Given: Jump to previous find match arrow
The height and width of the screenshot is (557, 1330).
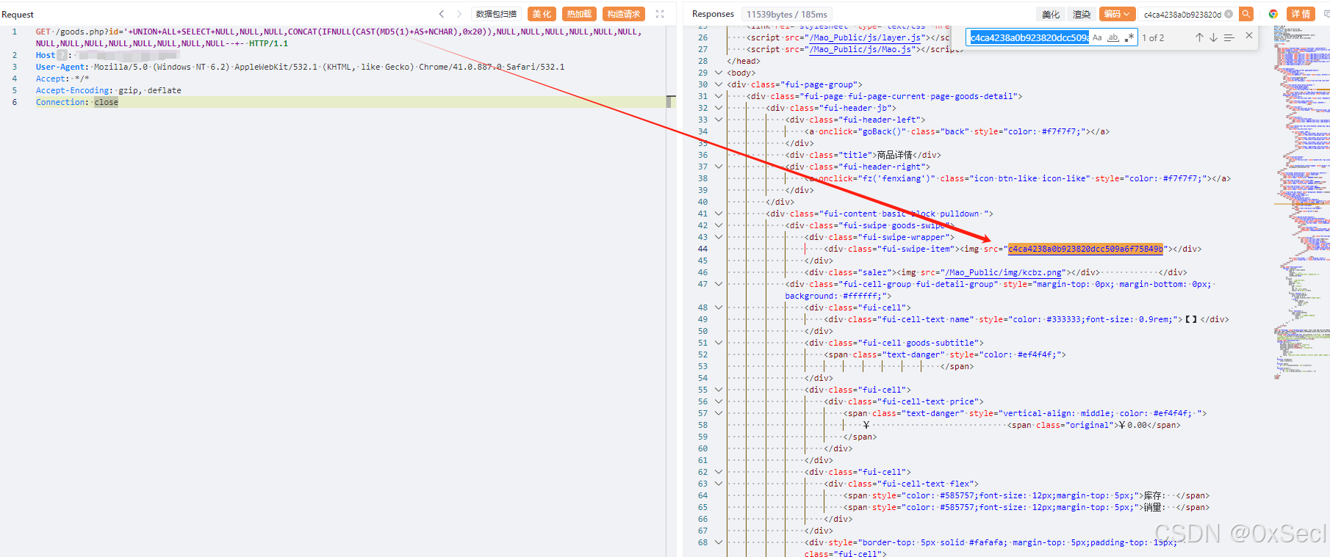Looking at the screenshot, I should pos(1199,37).
